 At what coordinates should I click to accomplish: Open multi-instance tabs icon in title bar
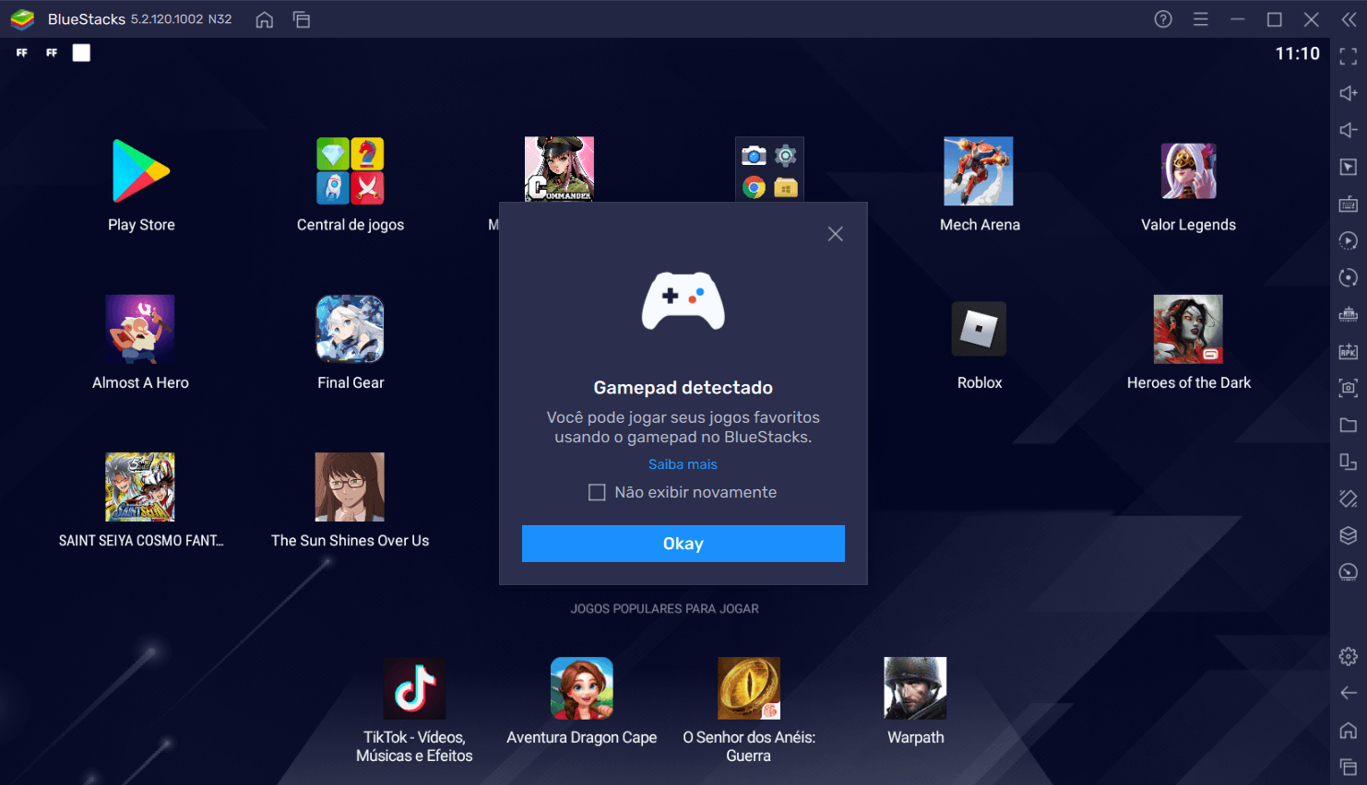(x=302, y=19)
